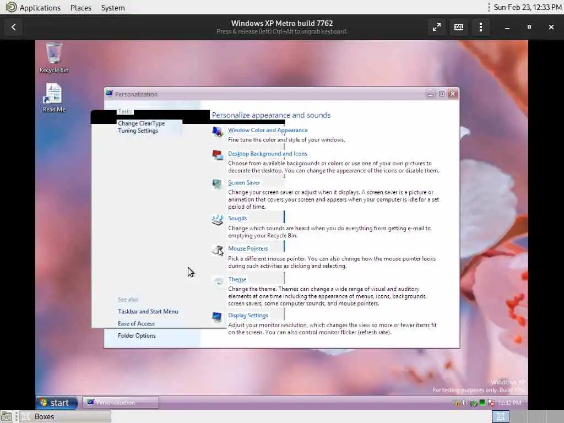Click the green tray icon in XP taskbar

point(482,403)
